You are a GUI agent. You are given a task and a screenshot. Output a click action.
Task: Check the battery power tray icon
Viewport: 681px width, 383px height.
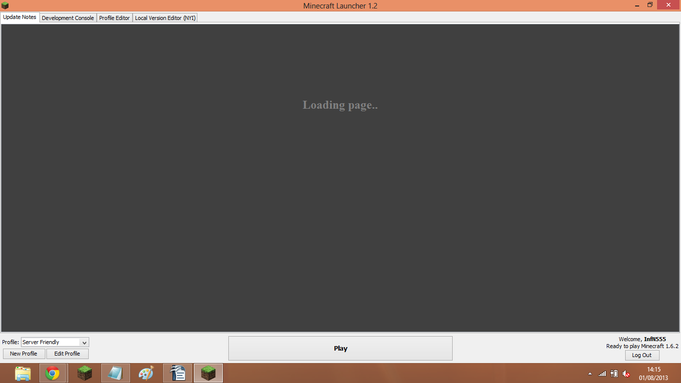point(614,374)
